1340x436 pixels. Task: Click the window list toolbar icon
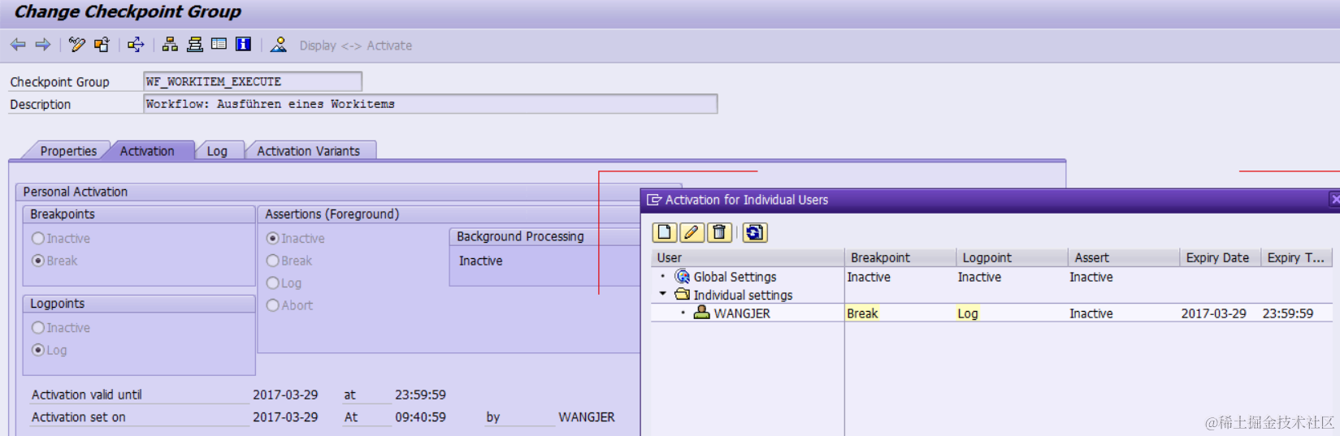[219, 44]
